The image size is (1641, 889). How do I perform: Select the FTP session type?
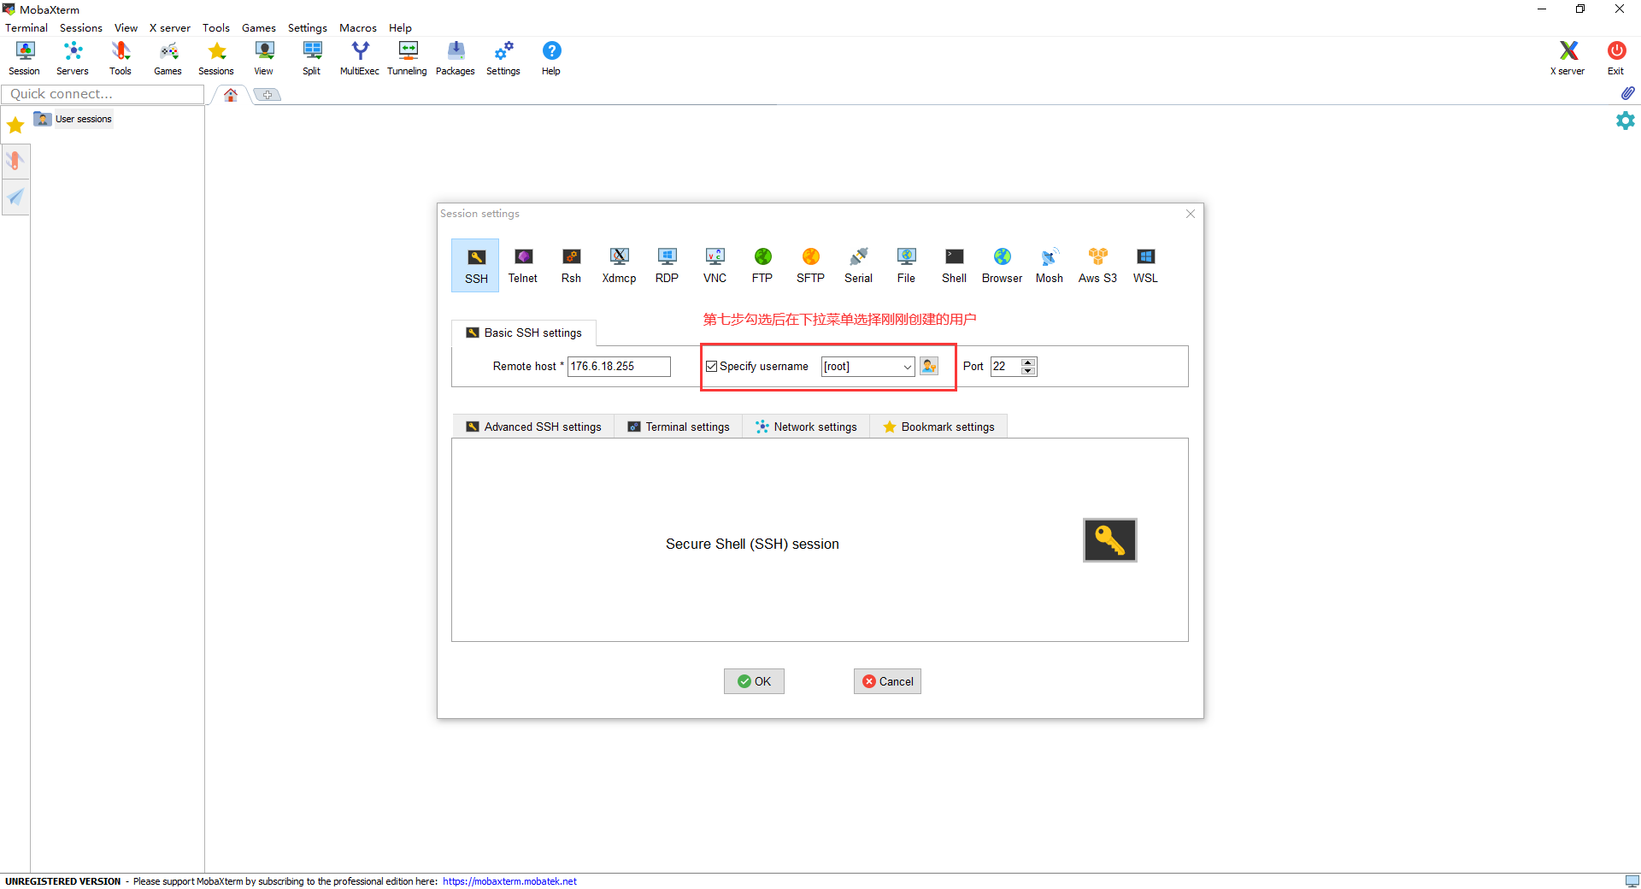(762, 266)
